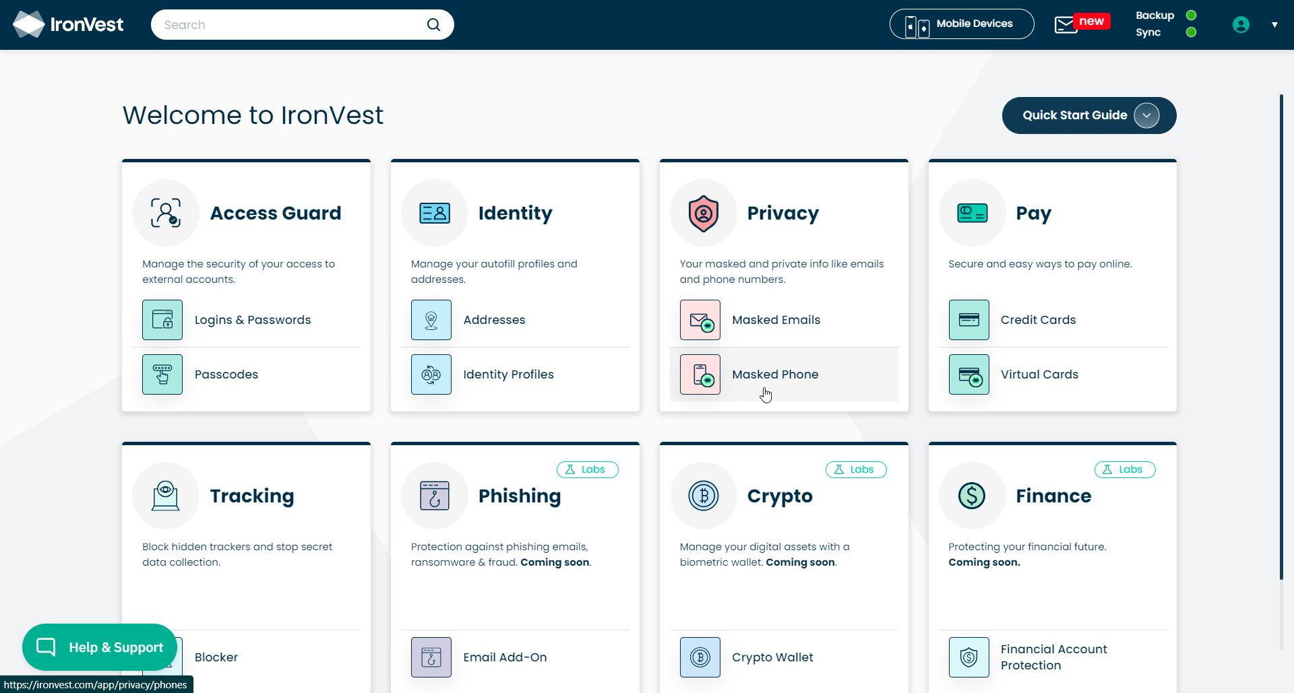Open Credit Cards
Screen dimensions: 1294x693
coord(1053,320)
